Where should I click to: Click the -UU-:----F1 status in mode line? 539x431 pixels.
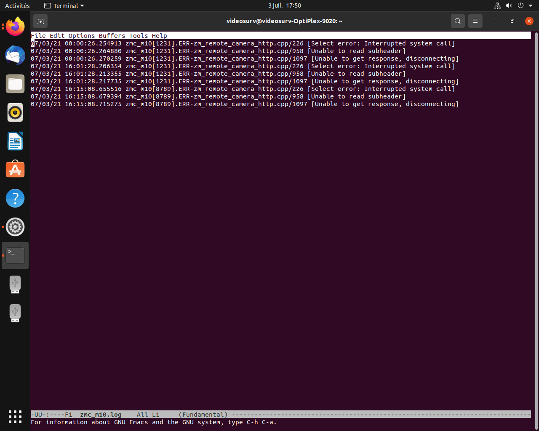point(51,415)
